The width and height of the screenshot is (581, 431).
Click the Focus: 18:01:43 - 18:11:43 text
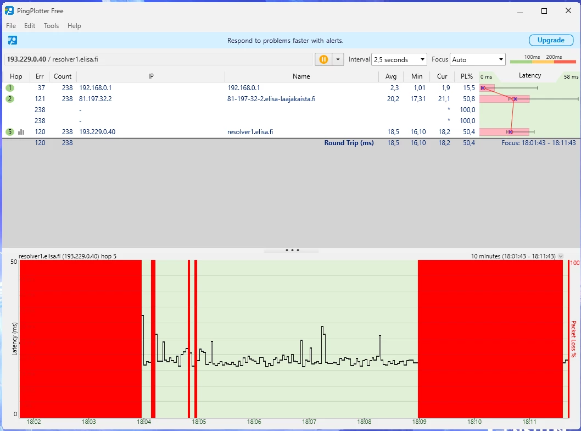[x=539, y=143]
